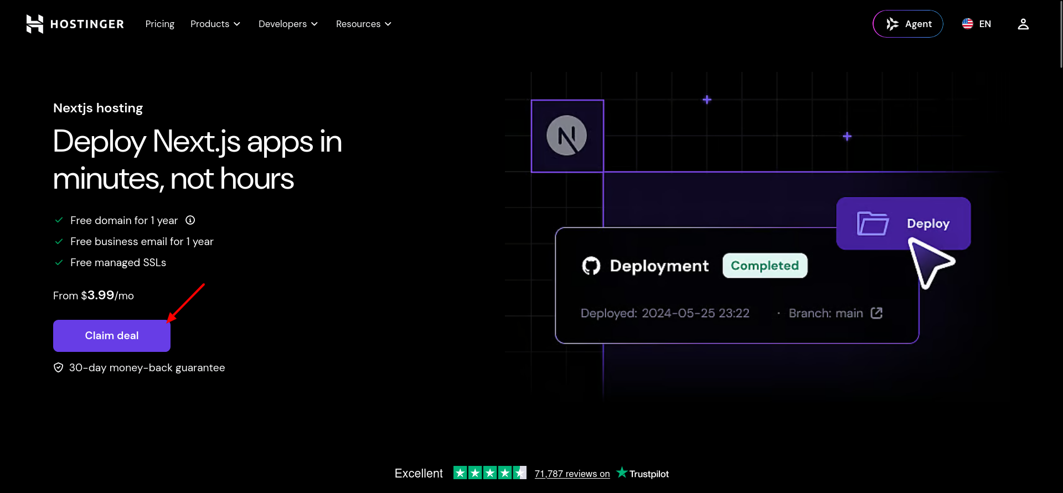Click the 'Free domain for 1 year' text
The width and height of the screenshot is (1063, 493).
[124, 221]
